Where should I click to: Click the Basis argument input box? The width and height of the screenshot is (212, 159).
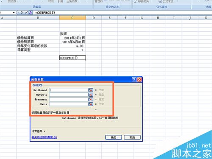pos(69,104)
